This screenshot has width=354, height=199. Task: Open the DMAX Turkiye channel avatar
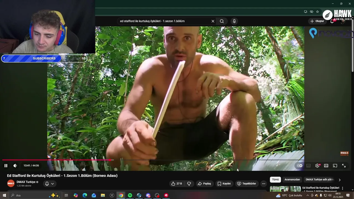pyautogui.click(x=11, y=184)
